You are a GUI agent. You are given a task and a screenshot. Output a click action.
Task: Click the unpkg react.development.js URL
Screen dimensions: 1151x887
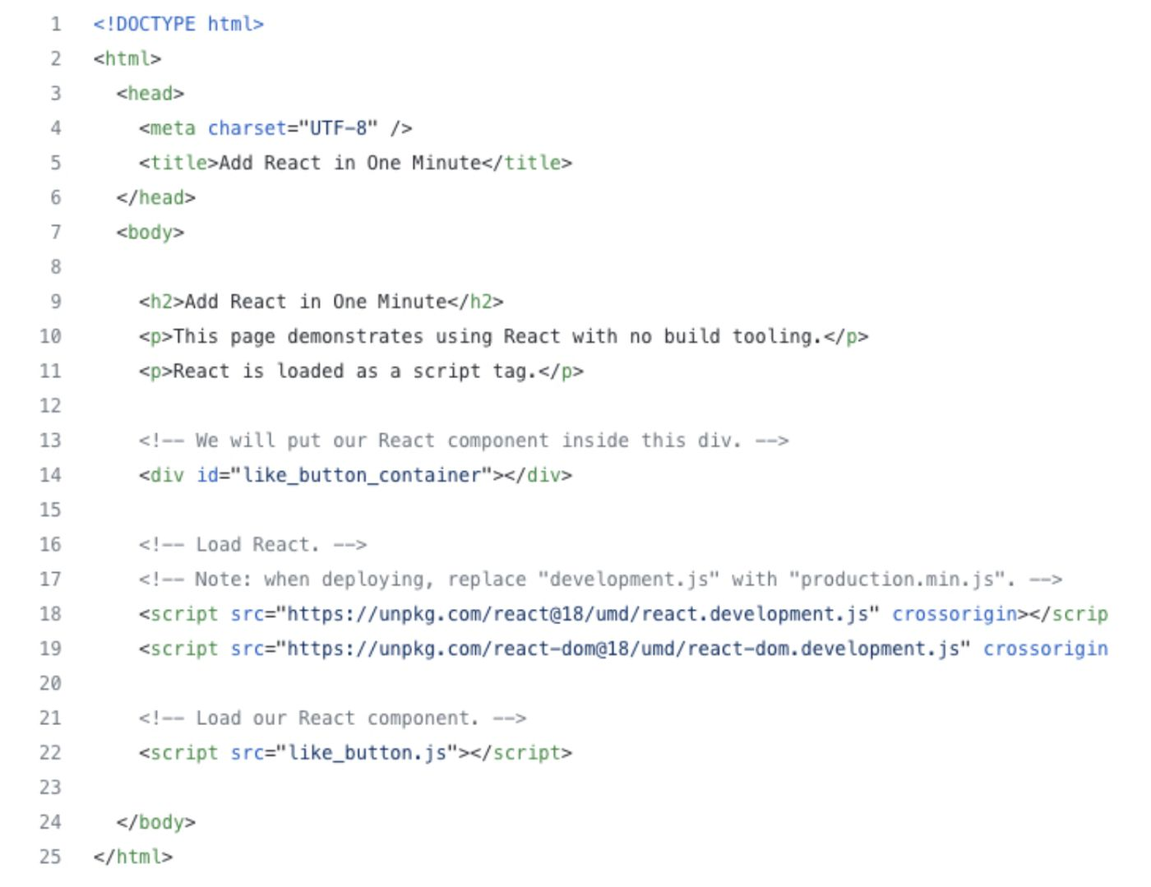click(x=577, y=614)
